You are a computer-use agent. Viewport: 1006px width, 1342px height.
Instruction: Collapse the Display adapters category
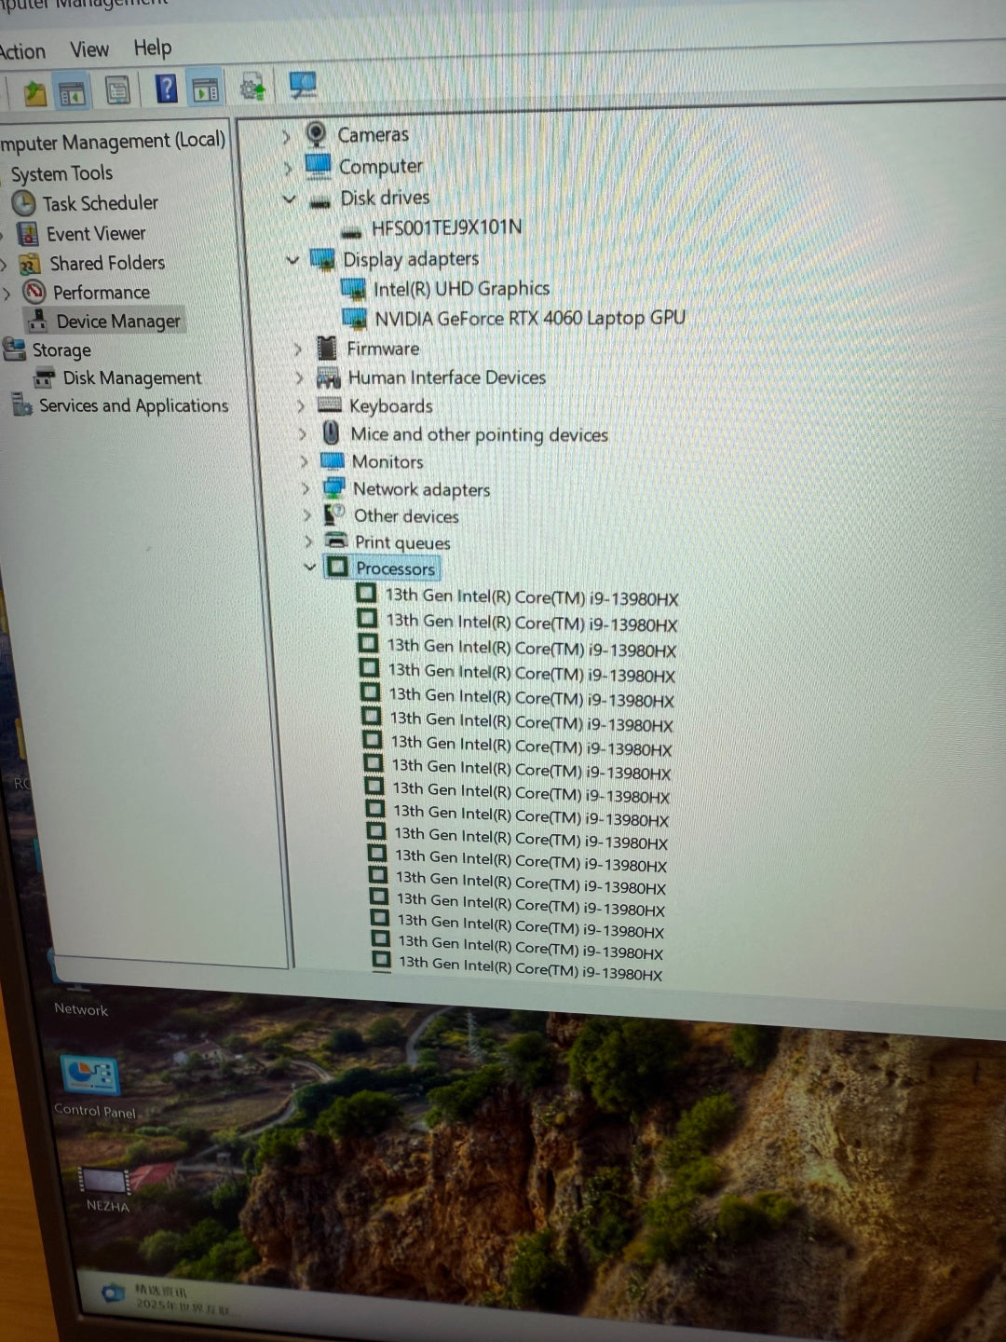(x=292, y=260)
